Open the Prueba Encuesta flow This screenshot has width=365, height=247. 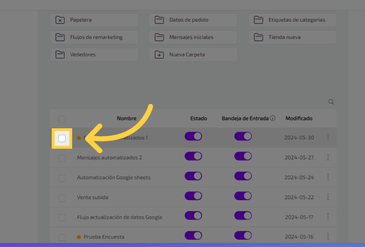tap(104, 237)
